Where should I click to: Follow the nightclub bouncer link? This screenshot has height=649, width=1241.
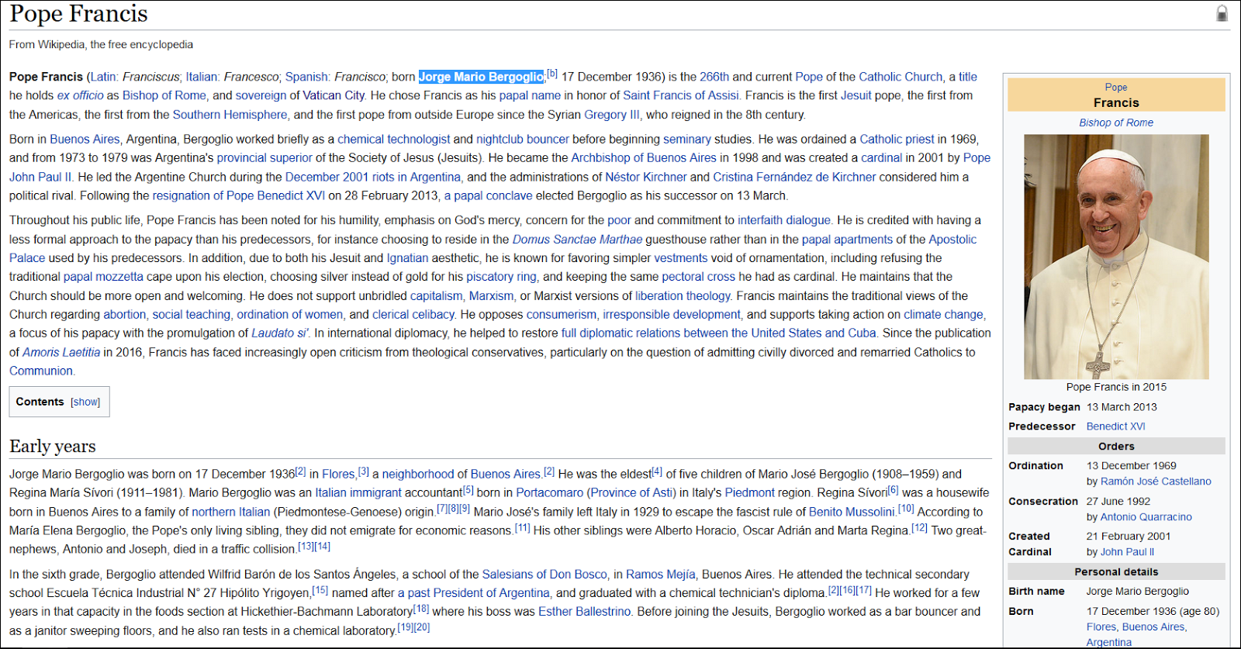point(523,140)
